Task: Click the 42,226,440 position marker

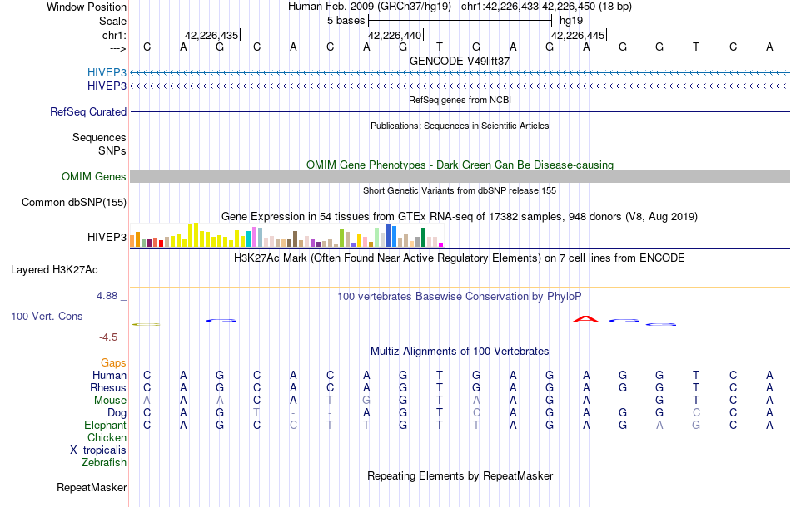Action: 395,35
